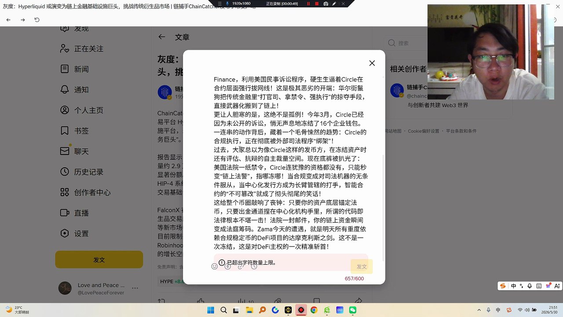
Task: Click the yellow 发文 sidebar button
Action: 99,260
